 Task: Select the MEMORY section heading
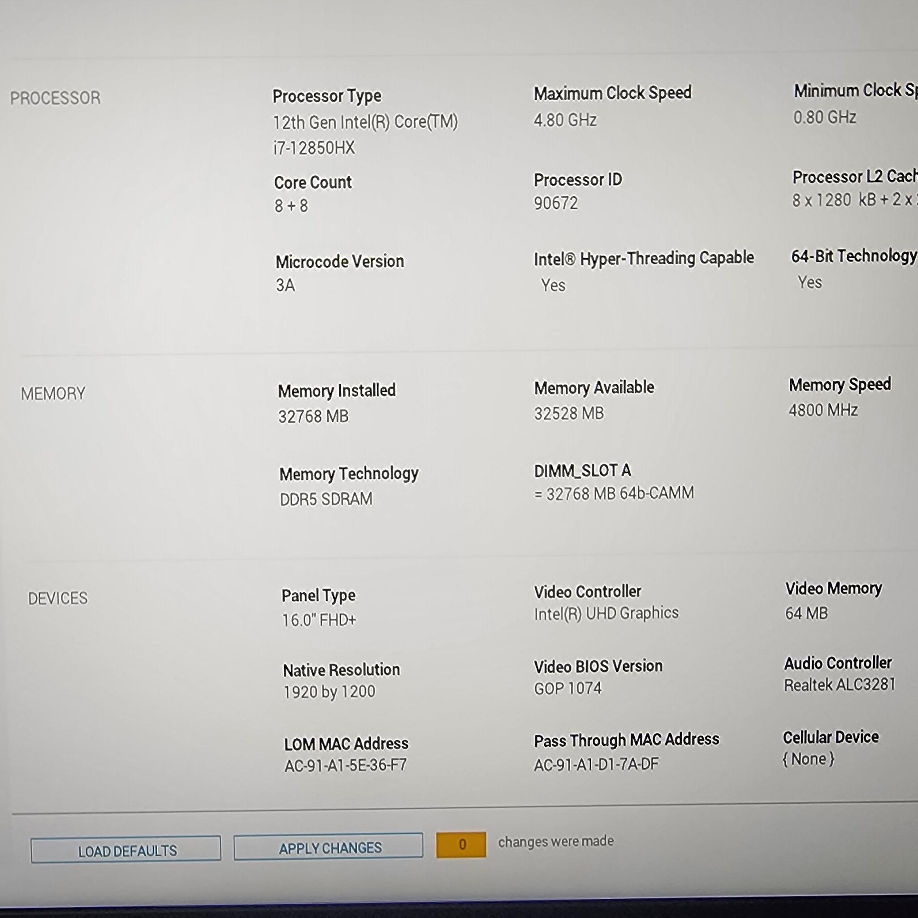click(x=53, y=394)
